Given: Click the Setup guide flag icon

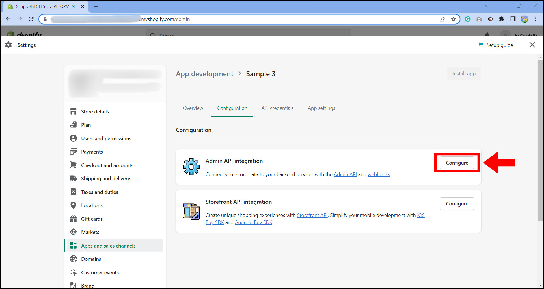Looking at the screenshot, I should pyautogui.click(x=481, y=45).
